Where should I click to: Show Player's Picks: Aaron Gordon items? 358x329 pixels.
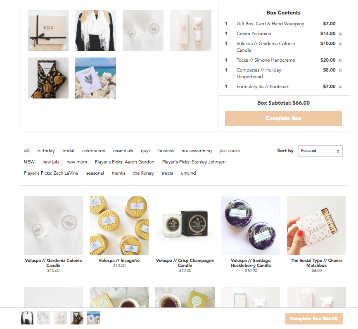(x=124, y=162)
